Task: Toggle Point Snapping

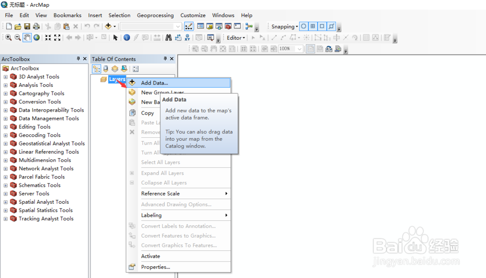Action: [304, 26]
